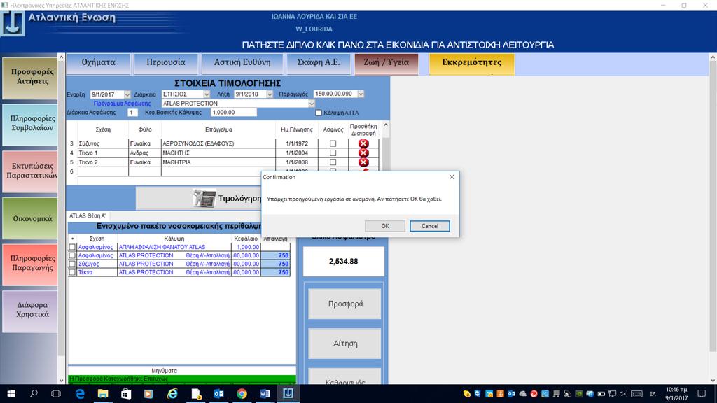This screenshot has height=403, width=717.
Task: Open the Σκάφη Α.Ε. tab
Action: click(x=319, y=63)
